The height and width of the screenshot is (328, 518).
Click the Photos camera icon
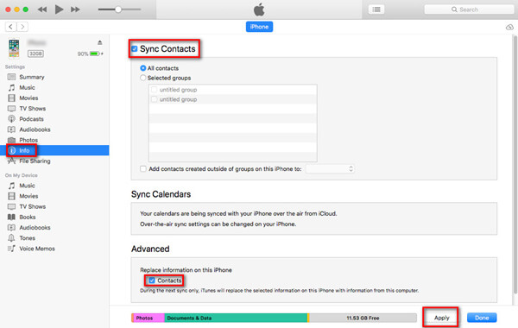click(x=11, y=140)
